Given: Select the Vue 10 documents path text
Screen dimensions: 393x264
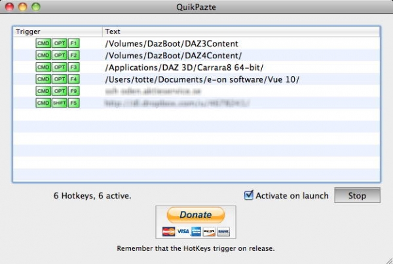Looking at the screenshot, I should (202, 79).
